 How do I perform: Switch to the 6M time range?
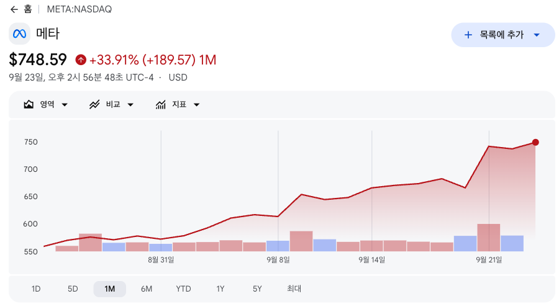(x=147, y=288)
